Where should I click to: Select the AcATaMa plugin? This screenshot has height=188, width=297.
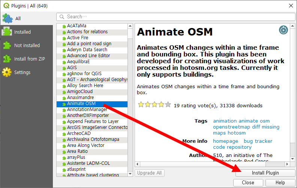[92, 26]
